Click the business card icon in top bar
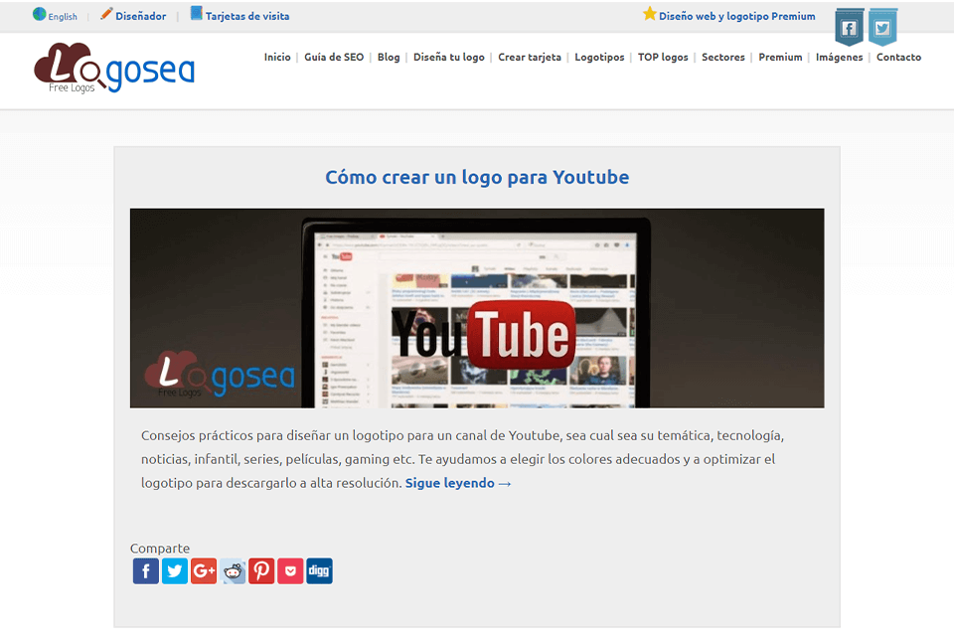The image size is (954, 636). click(197, 13)
